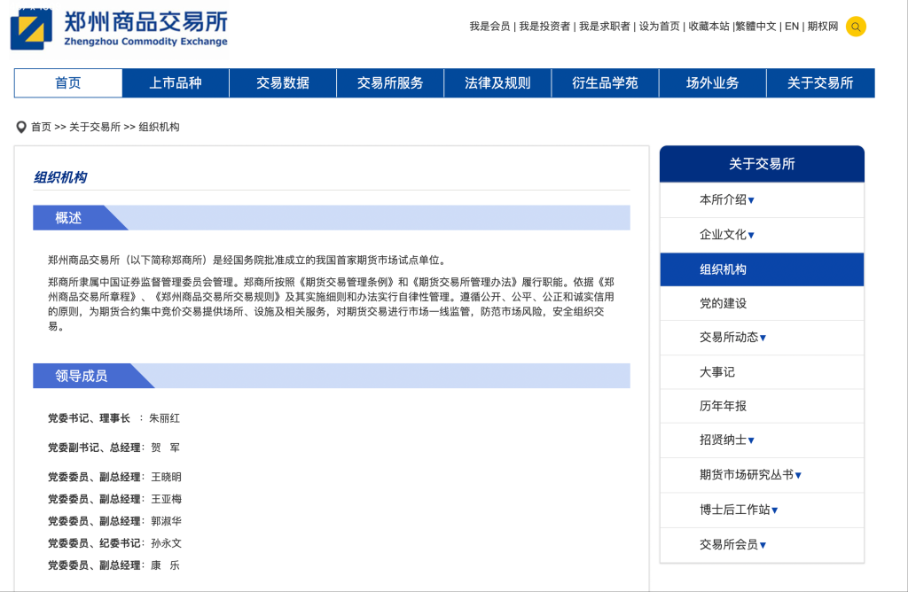The image size is (908, 592).
Task: Click the 我是投资者 top link
Action: pyautogui.click(x=544, y=27)
